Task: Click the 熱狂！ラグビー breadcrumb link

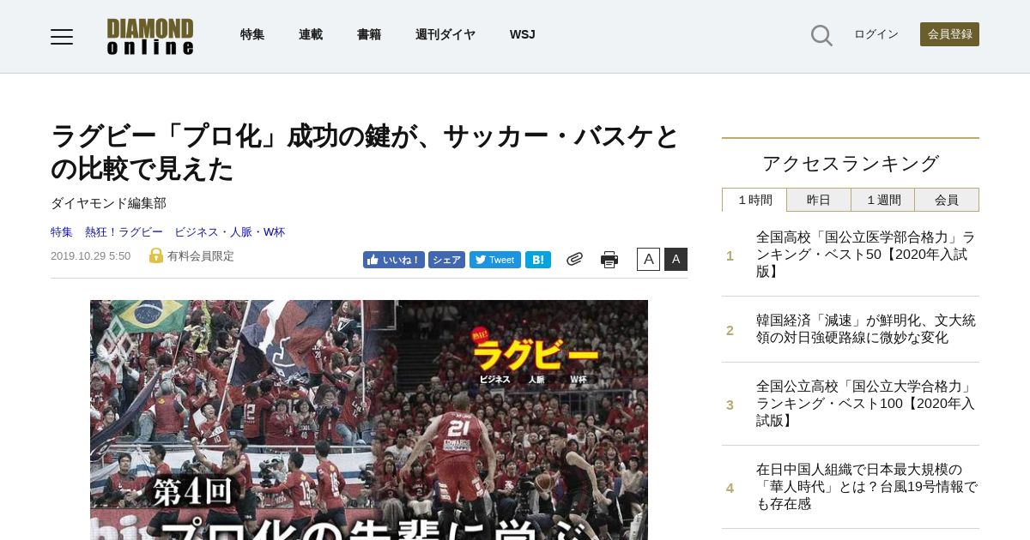Action: click(124, 232)
